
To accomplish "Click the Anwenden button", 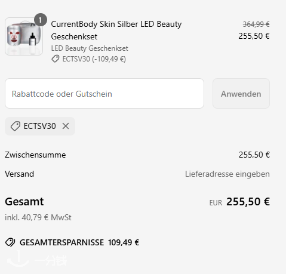I will pos(241,94).
